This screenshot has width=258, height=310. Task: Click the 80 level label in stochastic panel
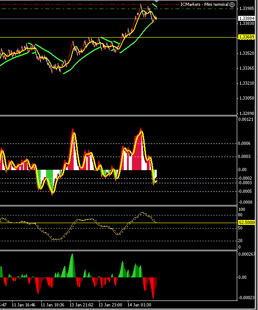pyautogui.click(x=241, y=215)
